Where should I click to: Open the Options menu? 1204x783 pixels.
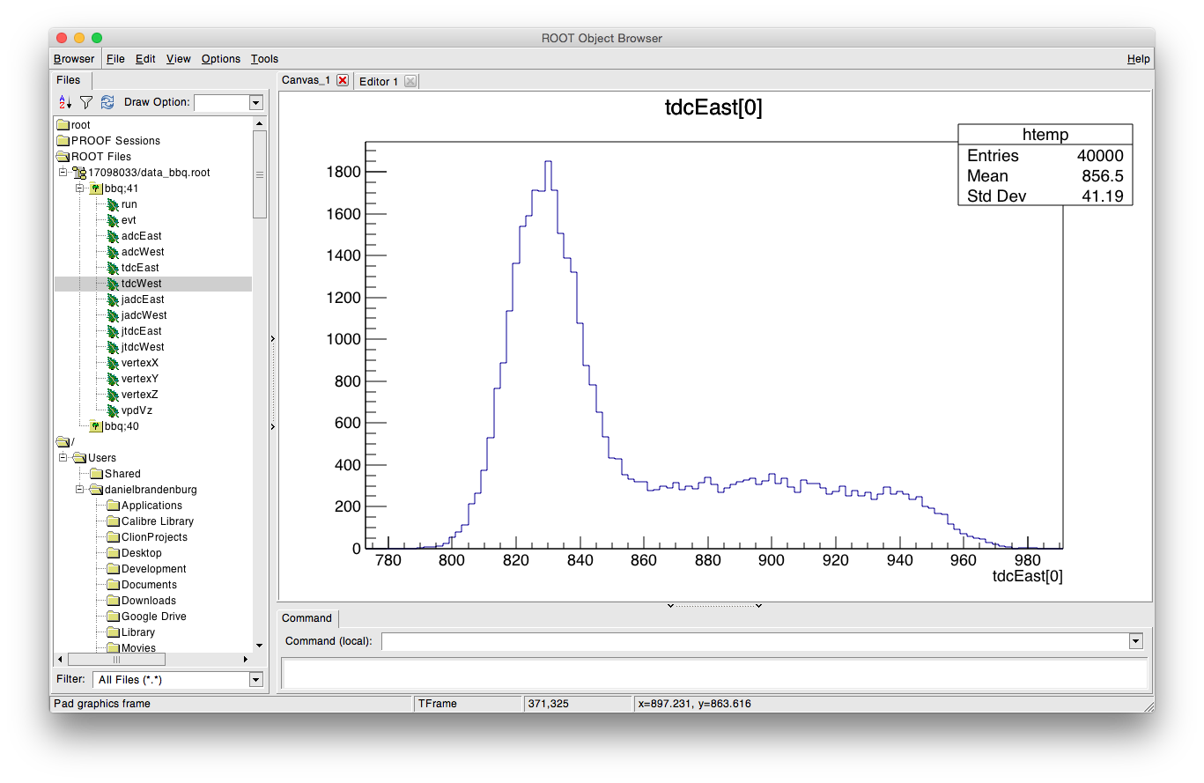point(221,59)
